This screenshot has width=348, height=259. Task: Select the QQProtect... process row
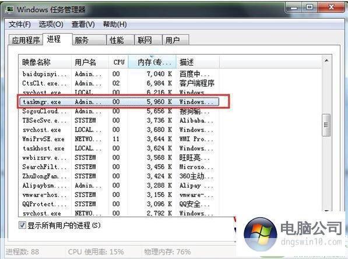coord(119,204)
